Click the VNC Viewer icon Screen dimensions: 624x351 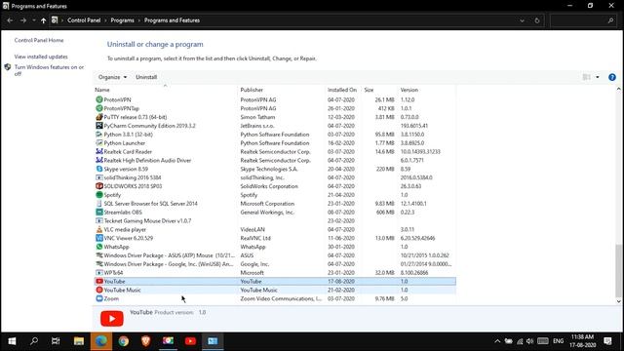(x=99, y=238)
